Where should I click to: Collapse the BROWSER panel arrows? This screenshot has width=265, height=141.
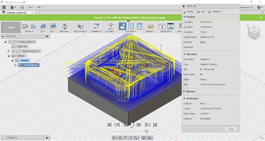click(3, 37)
